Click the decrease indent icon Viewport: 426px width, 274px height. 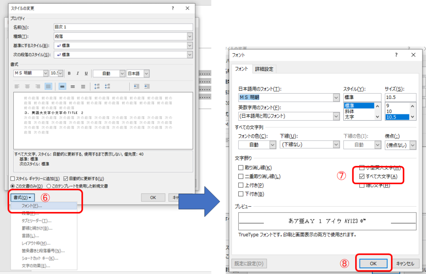click(x=136, y=86)
